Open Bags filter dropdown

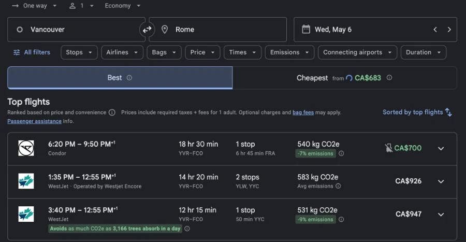click(x=164, y=52)
